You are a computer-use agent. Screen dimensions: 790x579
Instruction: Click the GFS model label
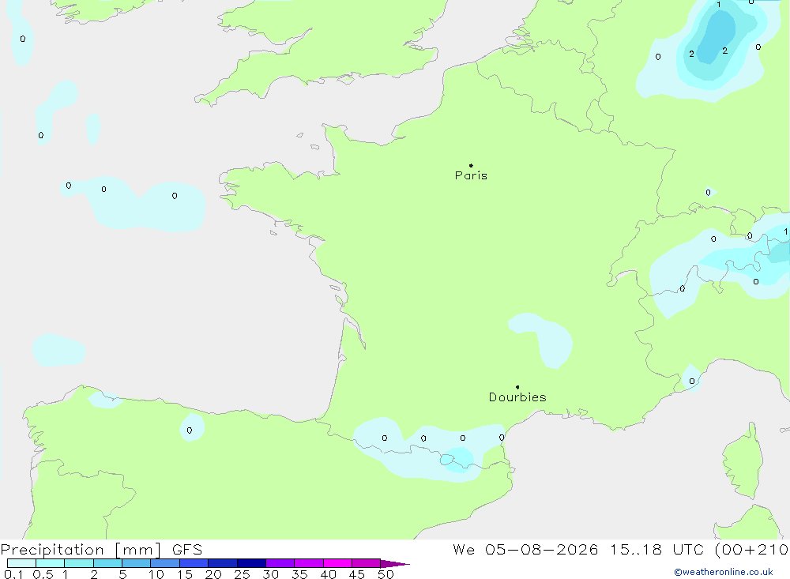pyautogui.click(x=187, y=550)
